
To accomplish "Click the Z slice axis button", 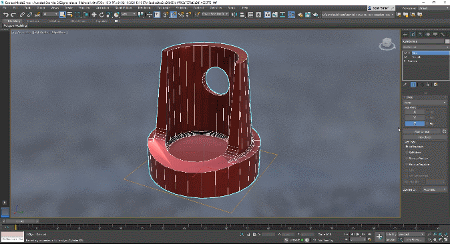I will tap(415, 123).
